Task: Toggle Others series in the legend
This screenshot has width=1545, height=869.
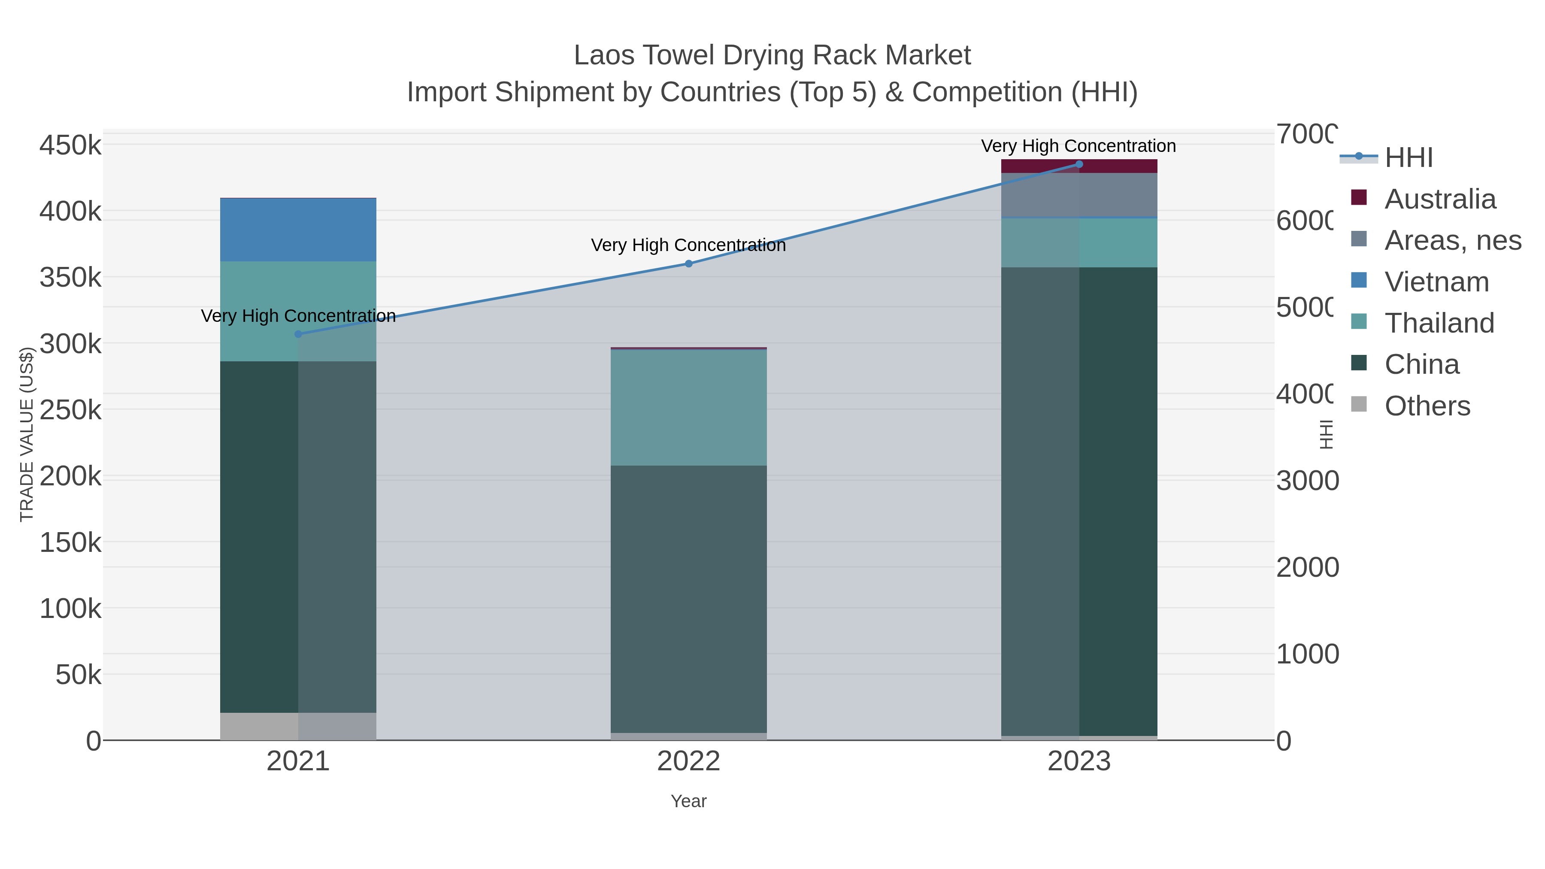Action: 1410,406
